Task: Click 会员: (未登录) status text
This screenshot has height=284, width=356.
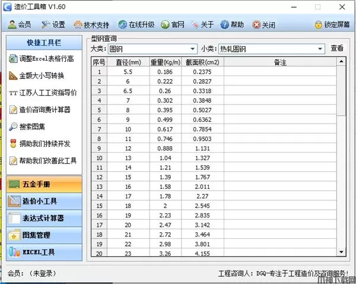Action: 32,273
